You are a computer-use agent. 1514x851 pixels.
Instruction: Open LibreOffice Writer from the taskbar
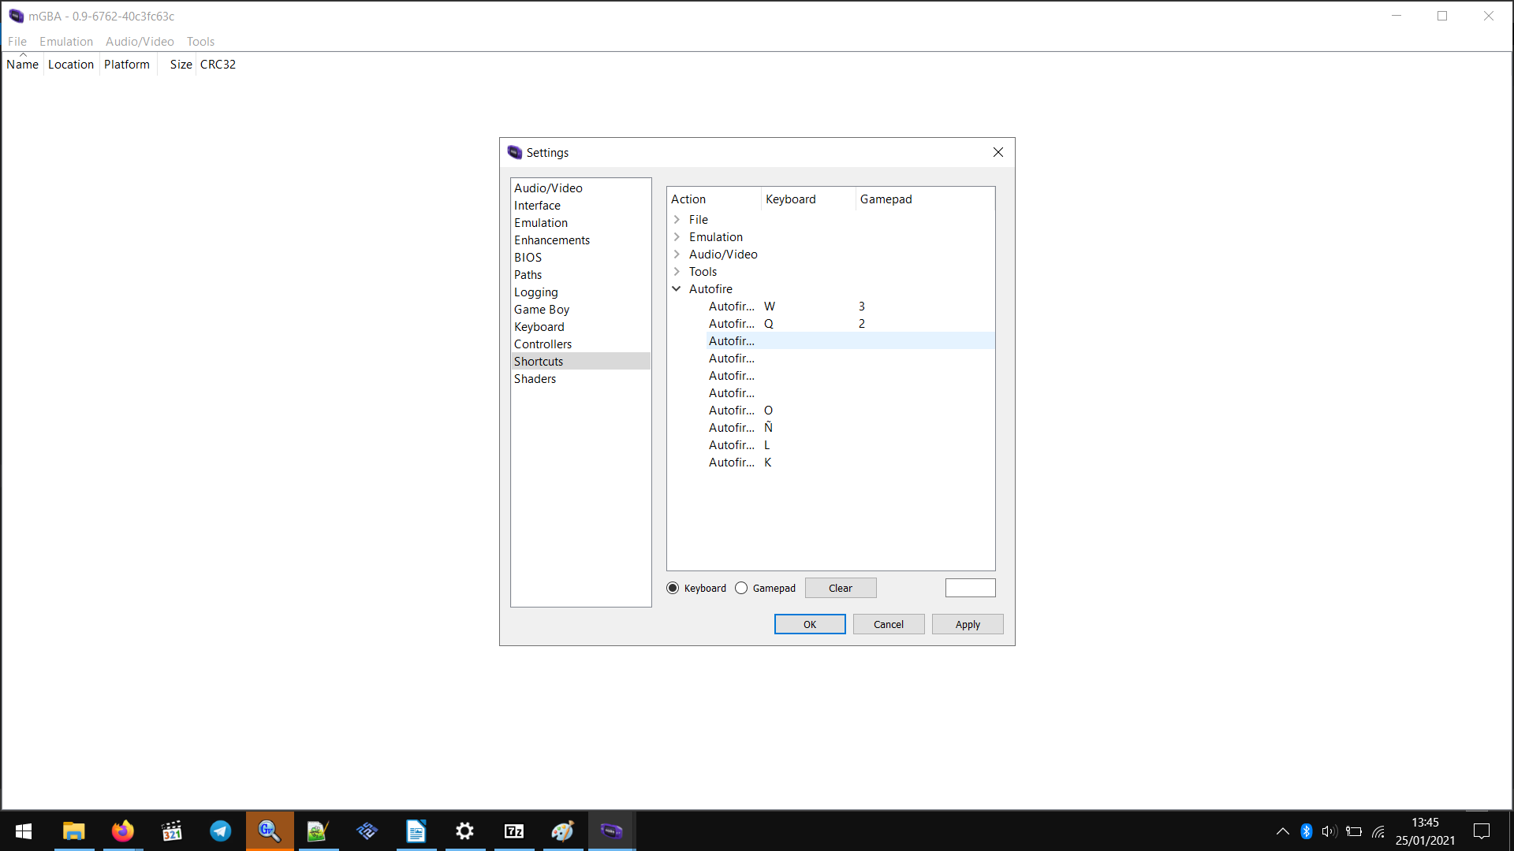pos(416,831)
